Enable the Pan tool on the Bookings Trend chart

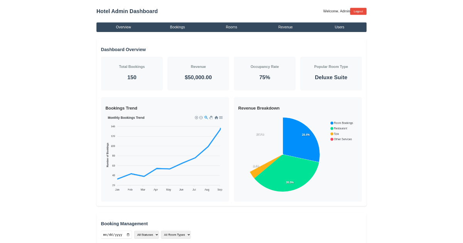point(211,118)
